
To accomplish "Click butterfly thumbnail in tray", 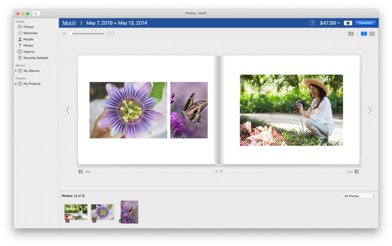I will (x=129, y=212).
